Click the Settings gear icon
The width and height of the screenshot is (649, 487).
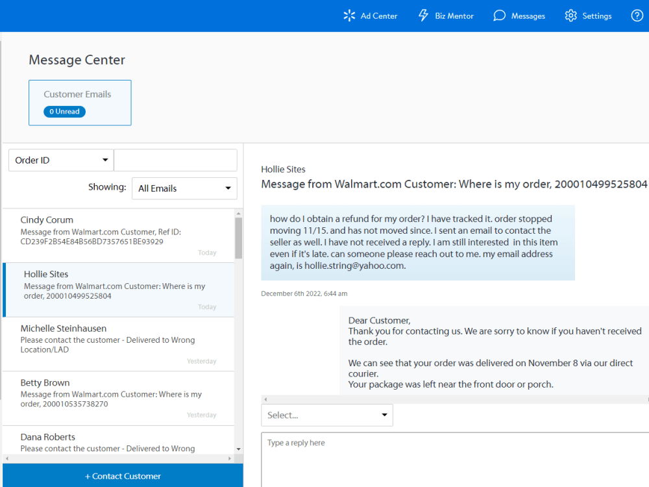570,16
